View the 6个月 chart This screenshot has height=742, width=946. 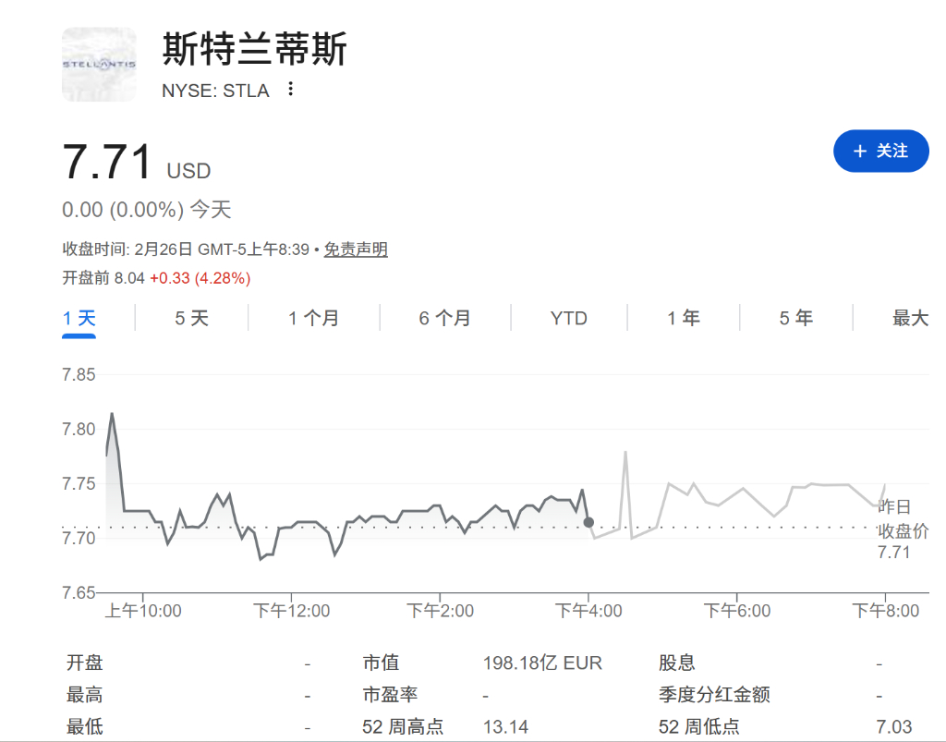(x=444, y=318)
